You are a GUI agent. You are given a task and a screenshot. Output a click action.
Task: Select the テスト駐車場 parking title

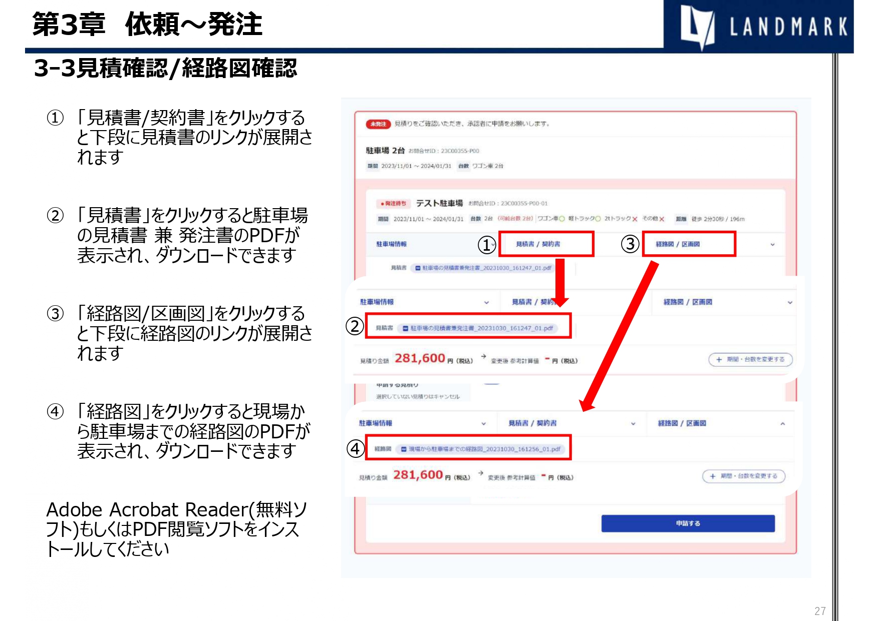coord(439,203)
